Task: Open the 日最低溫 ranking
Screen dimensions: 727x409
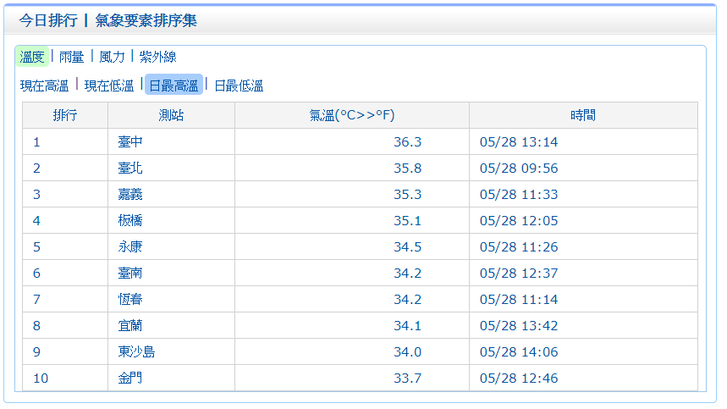Action: pyautogui.click(x=239, y=86)
